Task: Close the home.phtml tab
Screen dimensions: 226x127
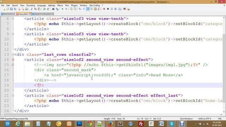Action: pos(30,14)
